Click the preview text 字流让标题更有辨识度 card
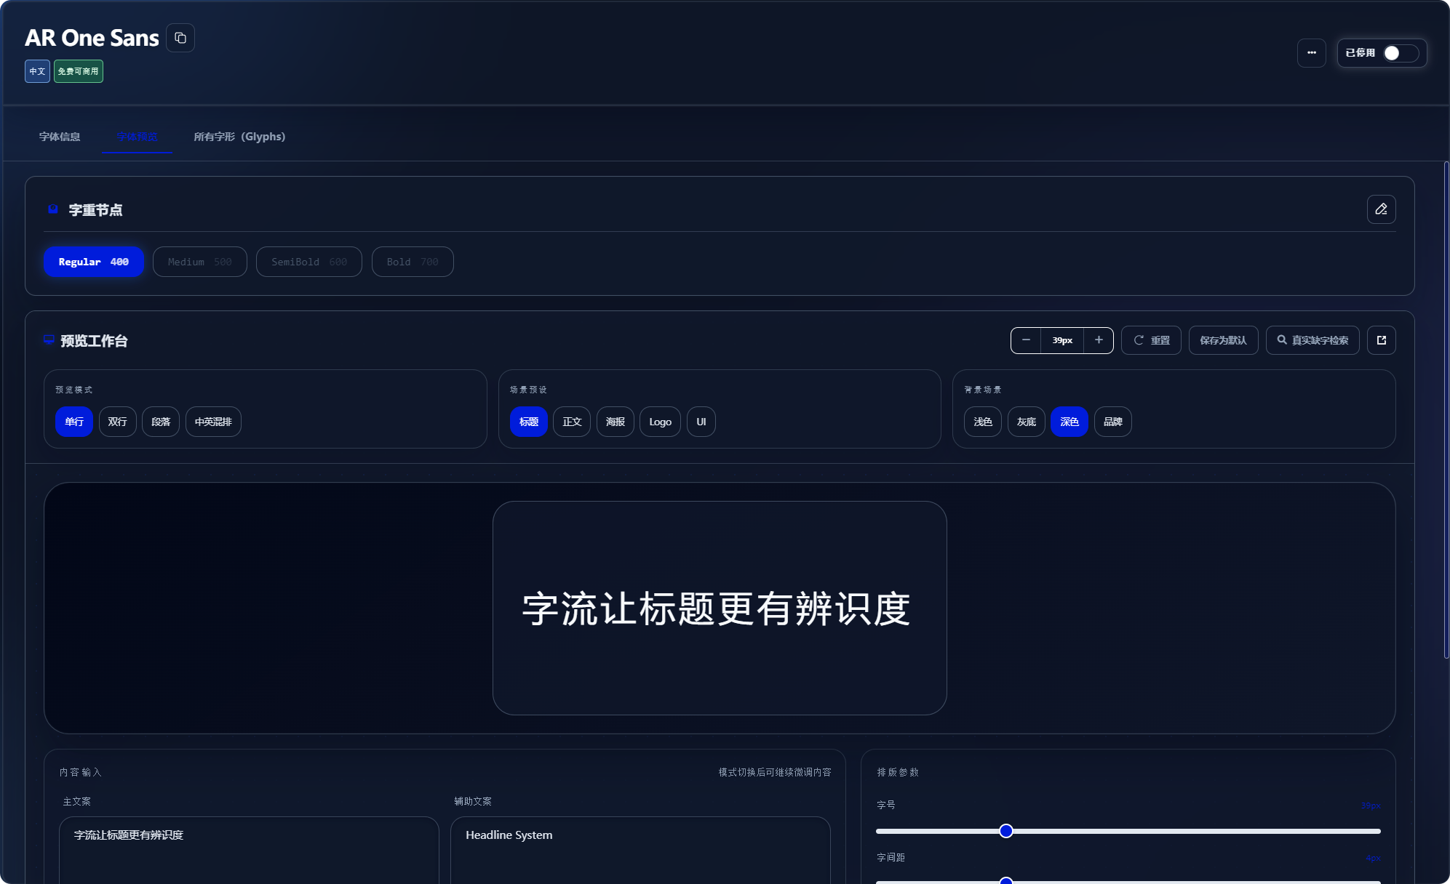The width and height of the screenshot is (1450, 884). click(720, 608)
